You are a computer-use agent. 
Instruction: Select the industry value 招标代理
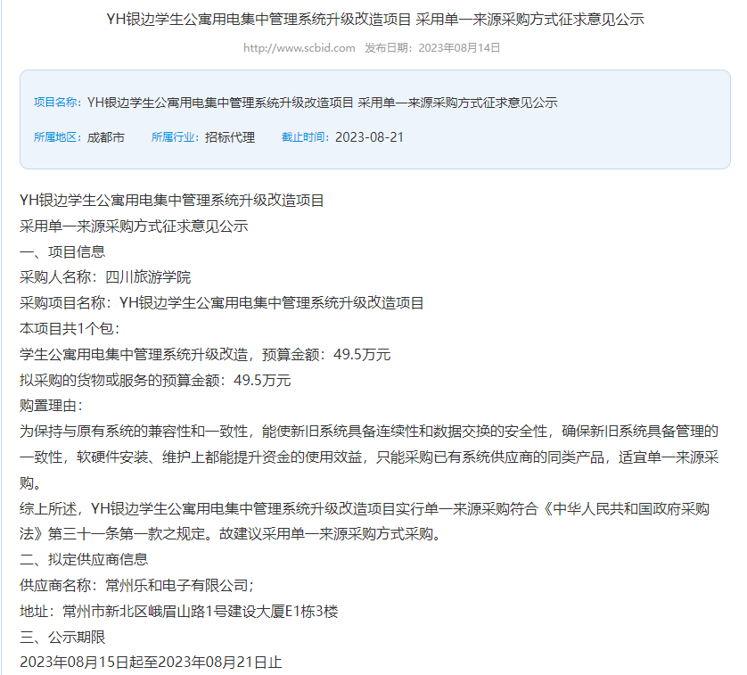[230, 137]
